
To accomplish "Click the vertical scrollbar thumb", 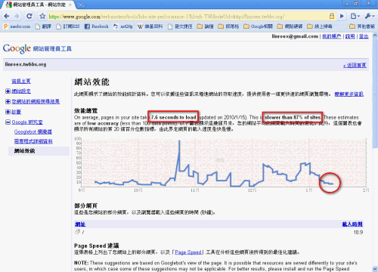I will tap(375, 93).
